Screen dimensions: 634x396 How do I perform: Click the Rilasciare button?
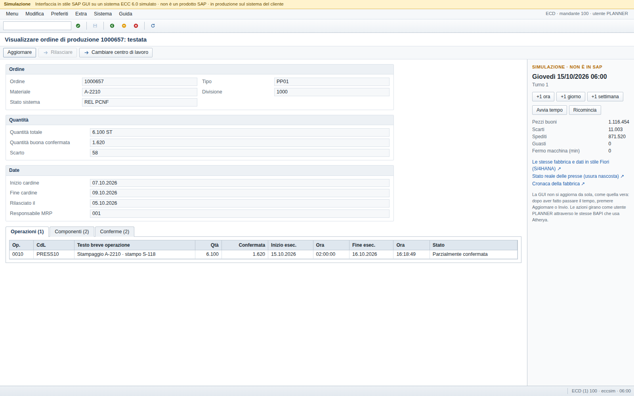point(57,52)
